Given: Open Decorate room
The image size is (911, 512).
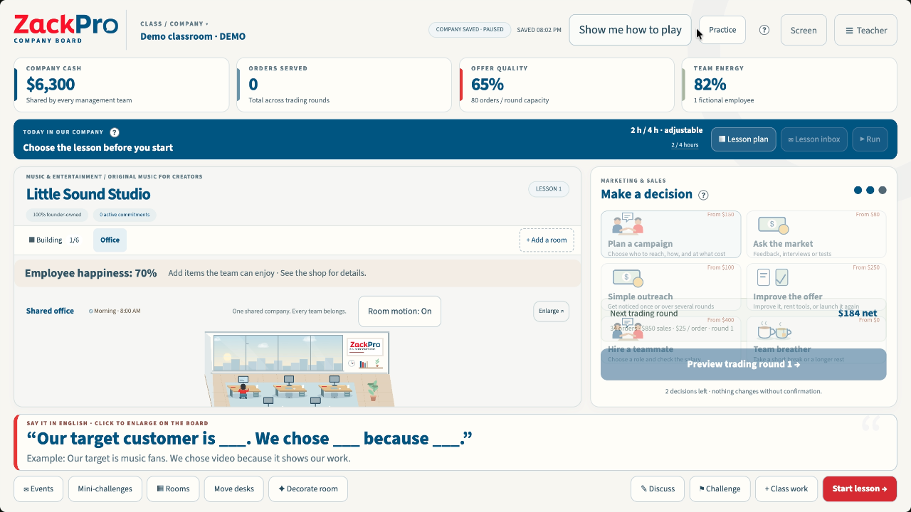Looking at the screenshot, I should point(308,489).
